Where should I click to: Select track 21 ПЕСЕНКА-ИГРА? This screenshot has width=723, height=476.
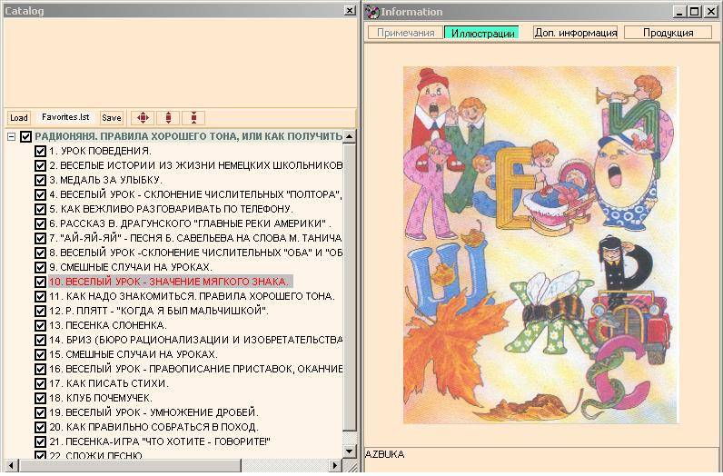pyautogui.click(x=160, y=441)
